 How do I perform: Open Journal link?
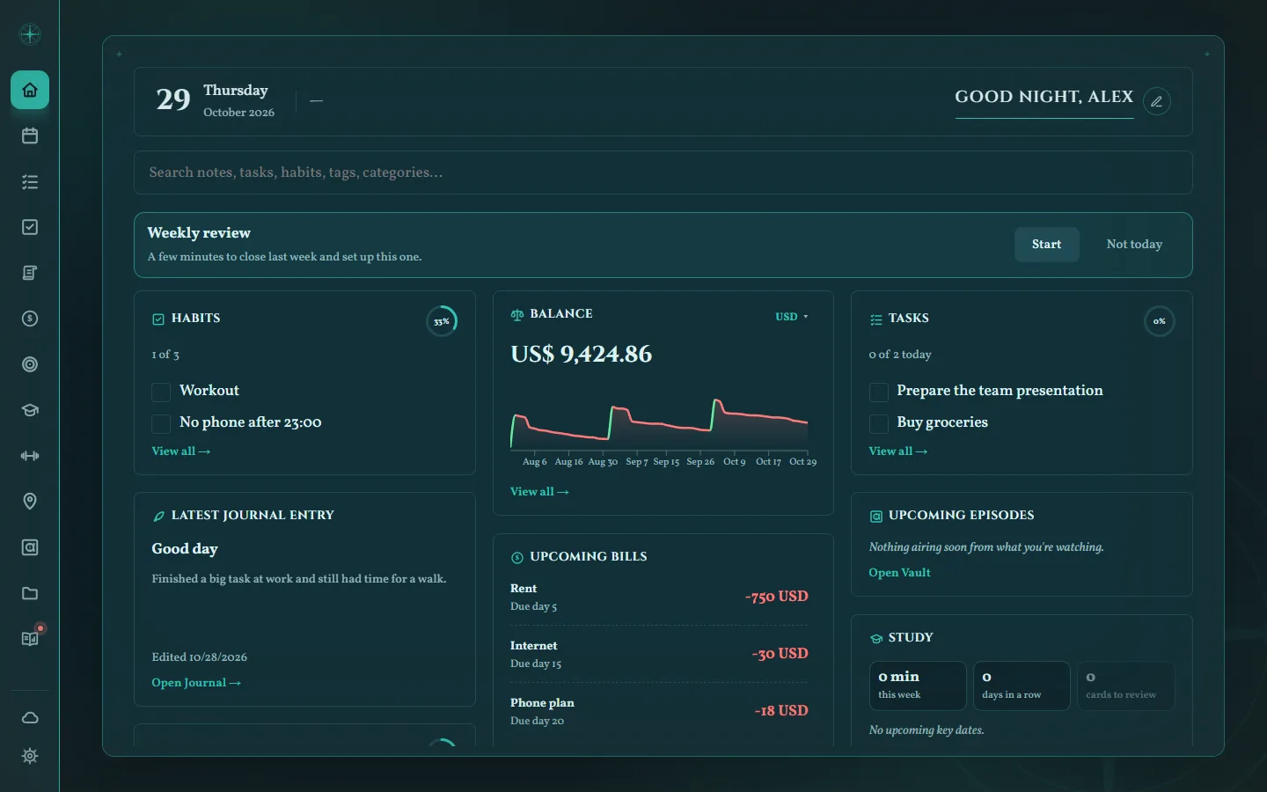click(x=196, y=683)
